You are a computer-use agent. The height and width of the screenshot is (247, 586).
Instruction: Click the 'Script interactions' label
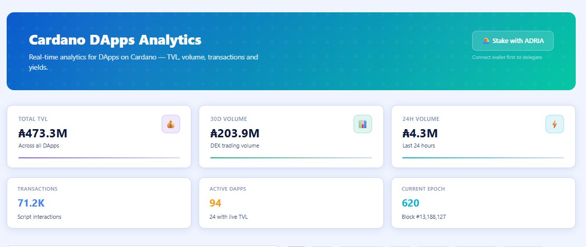coord(39,217)
